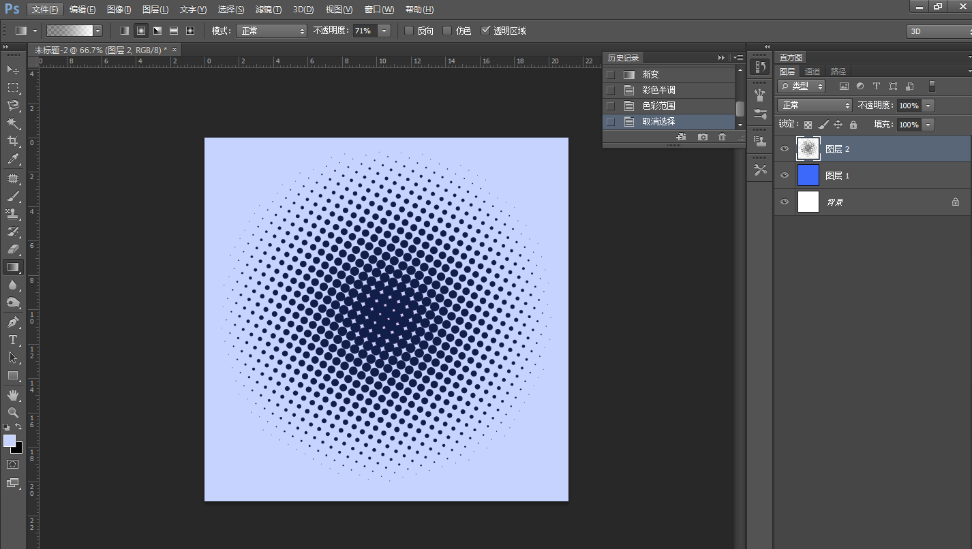
Task: Open the 滤镜(T) menu
Action: [x=269, y=10]
